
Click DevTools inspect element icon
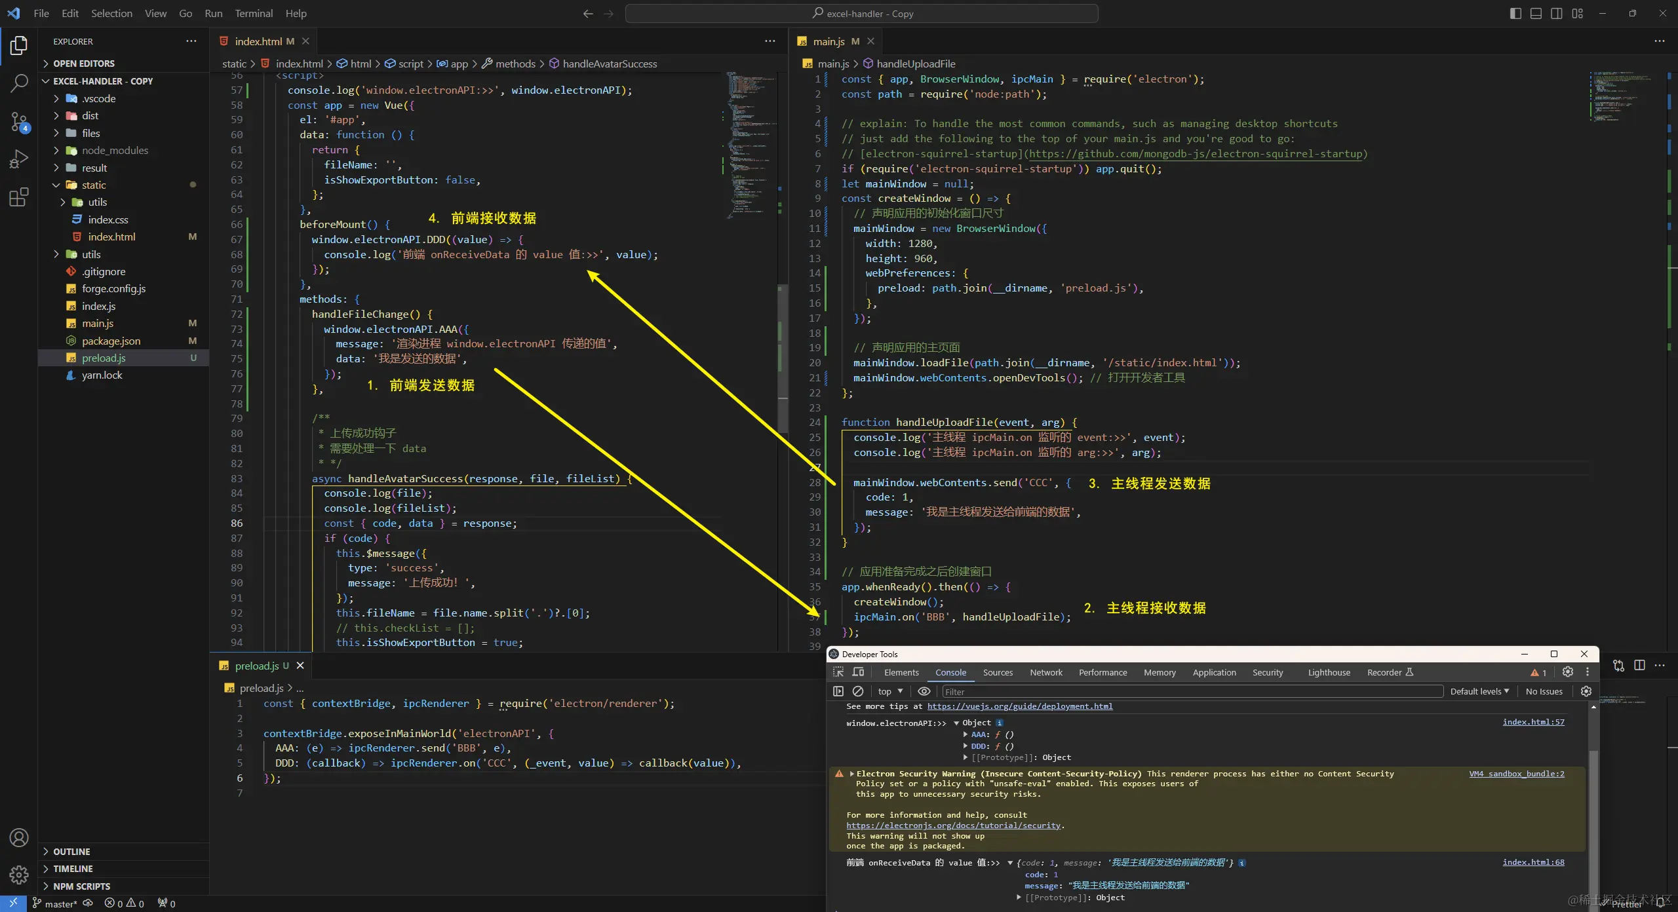[x=838, y=672]
